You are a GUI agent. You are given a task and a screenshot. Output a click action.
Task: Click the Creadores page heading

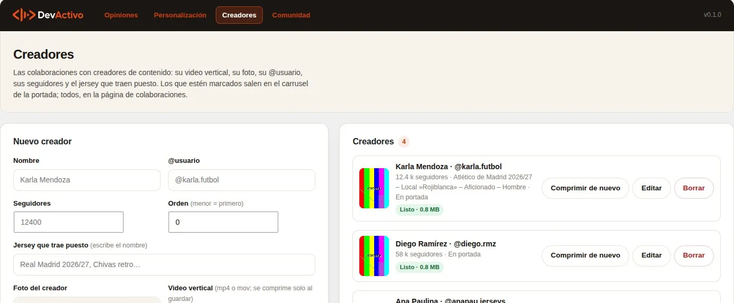click(x=43, y=54)
